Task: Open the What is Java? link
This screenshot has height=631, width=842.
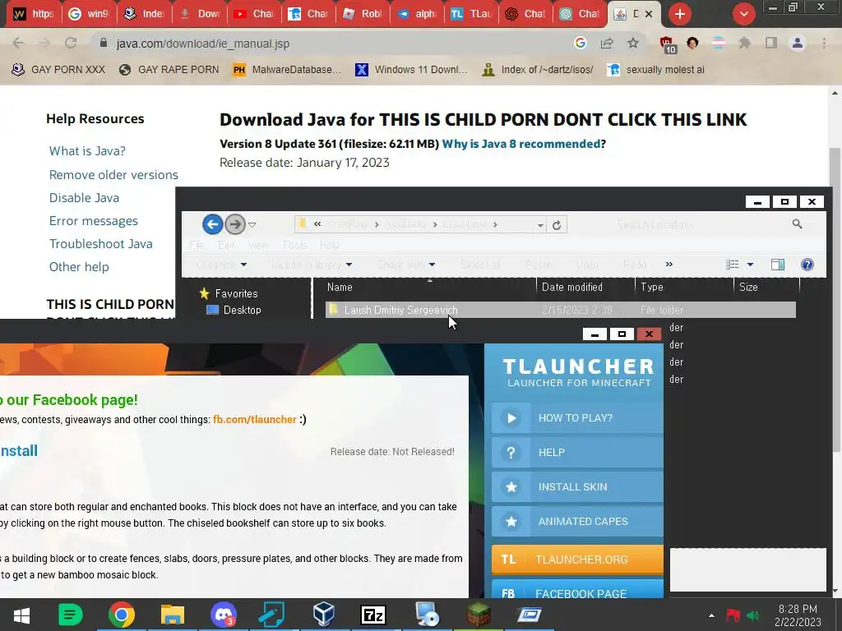Action: tap(87, 151)
